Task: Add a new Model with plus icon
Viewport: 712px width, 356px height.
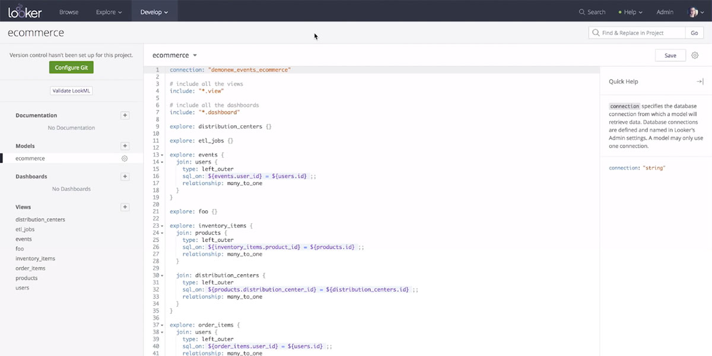Action: click(x=125, y=146)
